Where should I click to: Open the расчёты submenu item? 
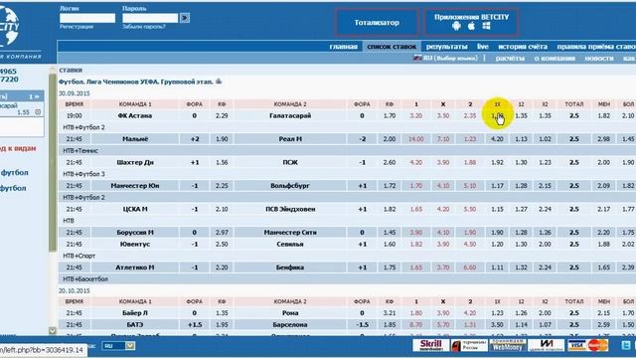tap(510, 58)
